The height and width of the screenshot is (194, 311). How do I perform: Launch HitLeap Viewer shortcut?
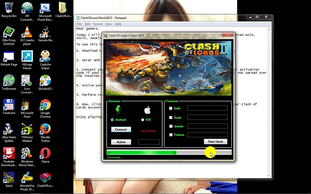[27, 60]
